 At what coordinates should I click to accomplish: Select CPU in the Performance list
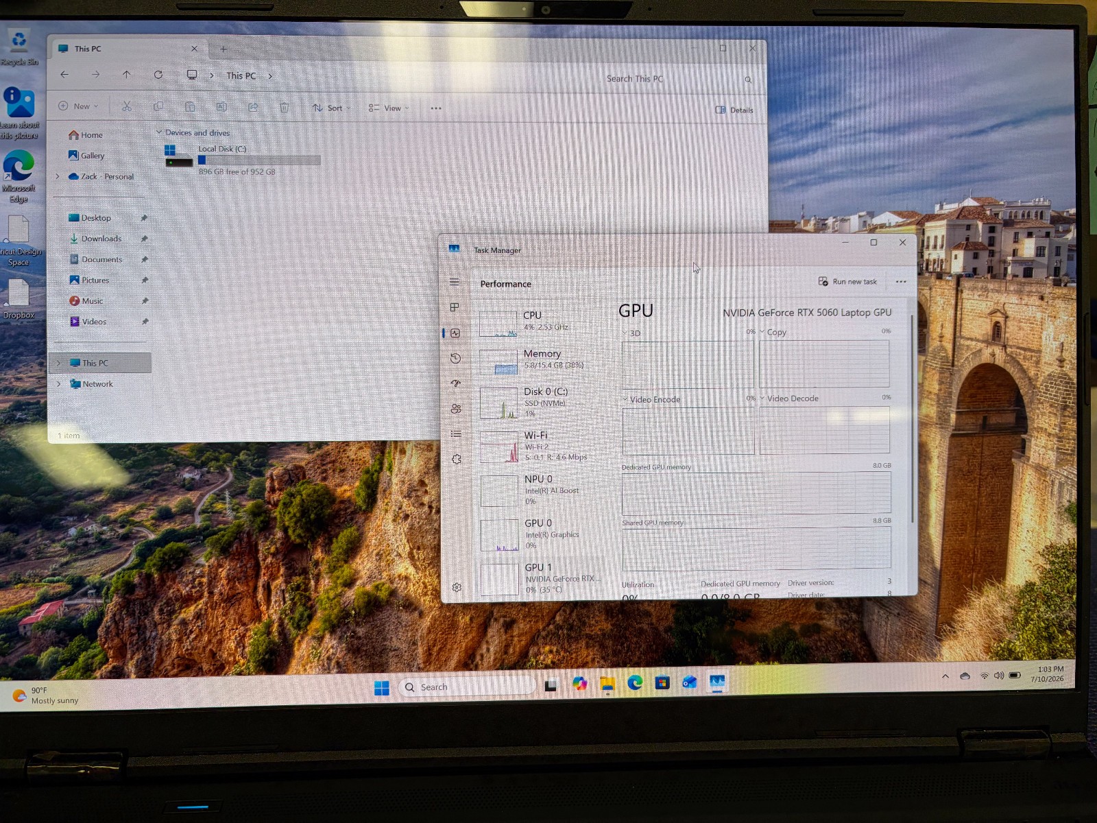540,322
